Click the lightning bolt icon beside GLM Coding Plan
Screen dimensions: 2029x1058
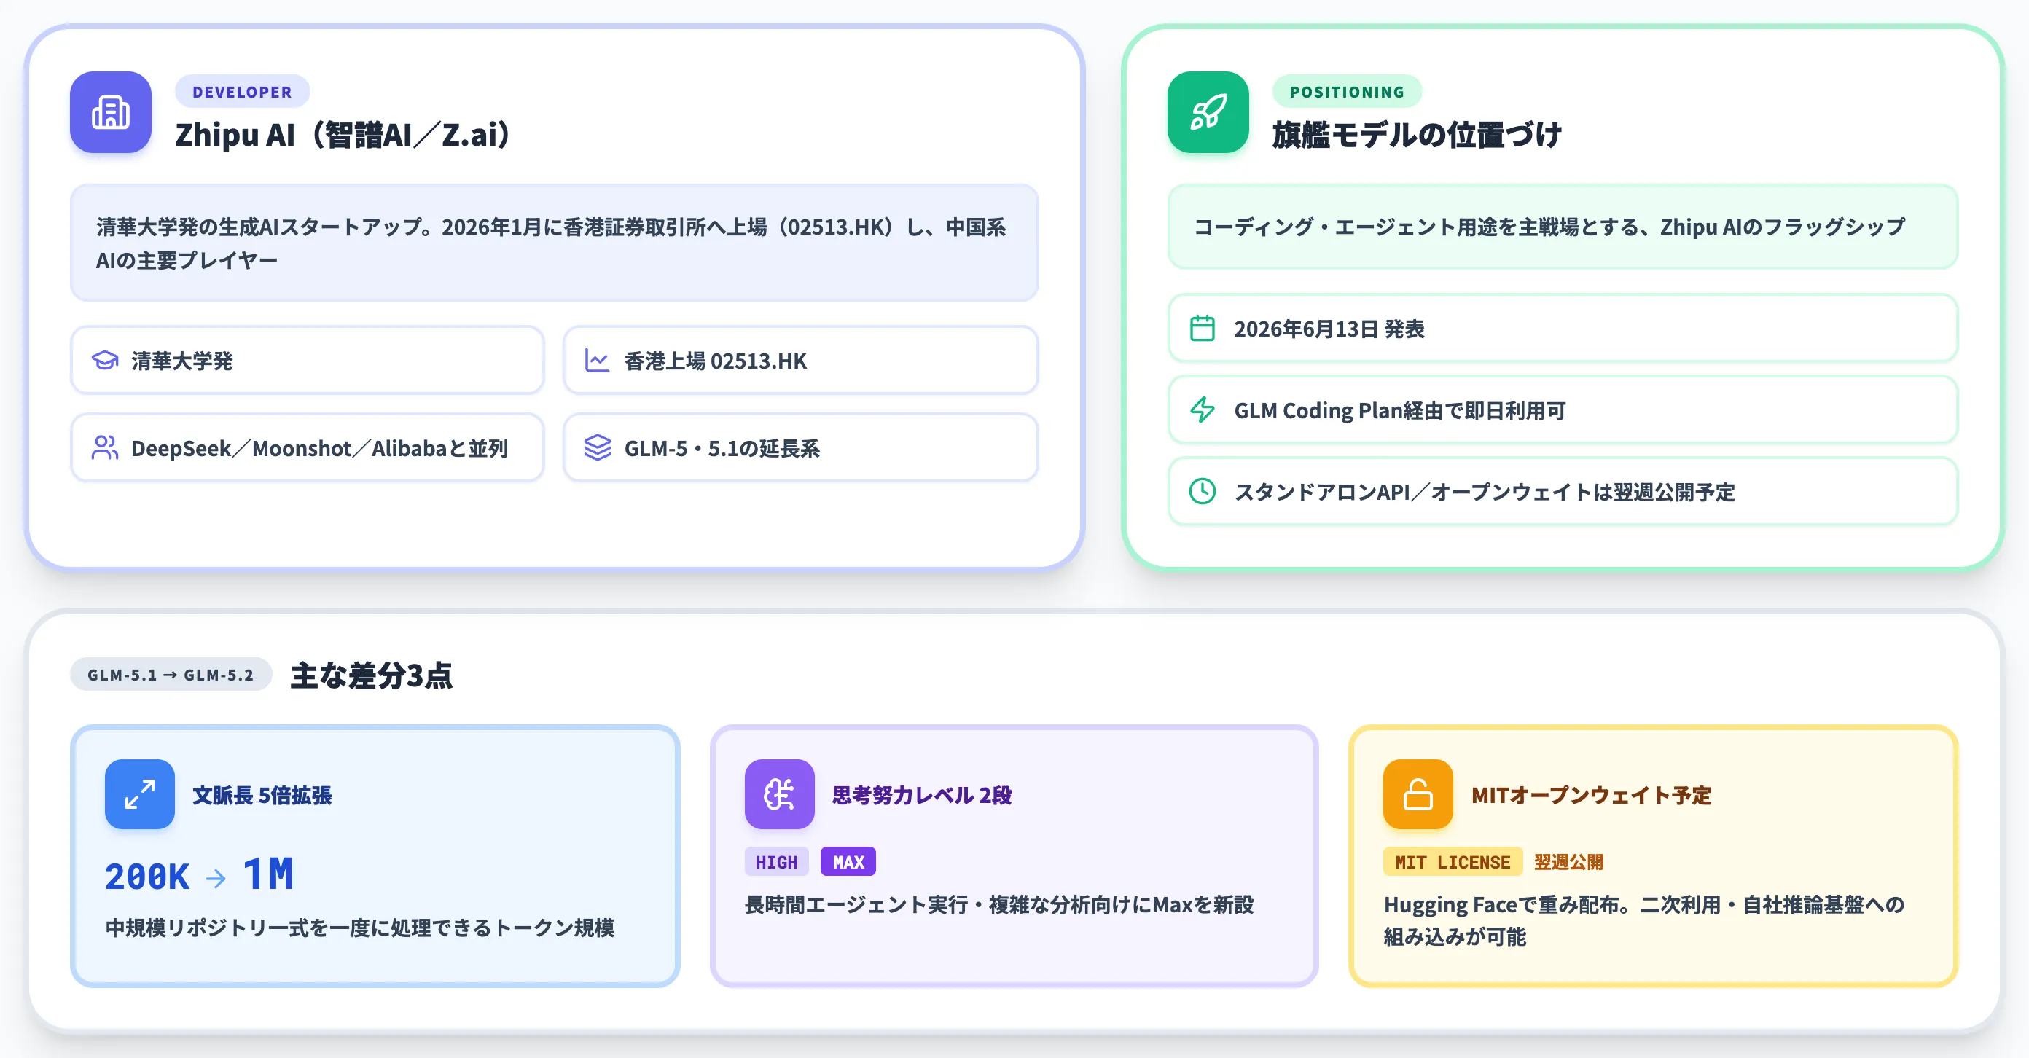tap(1202, 410)
